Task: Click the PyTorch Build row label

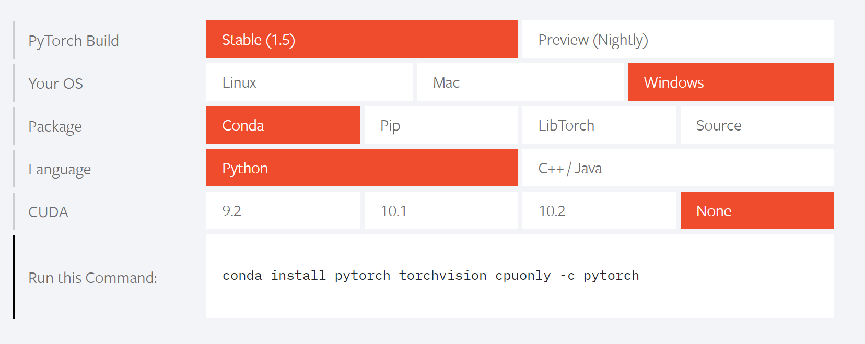Action: click(x=74, y=41)
